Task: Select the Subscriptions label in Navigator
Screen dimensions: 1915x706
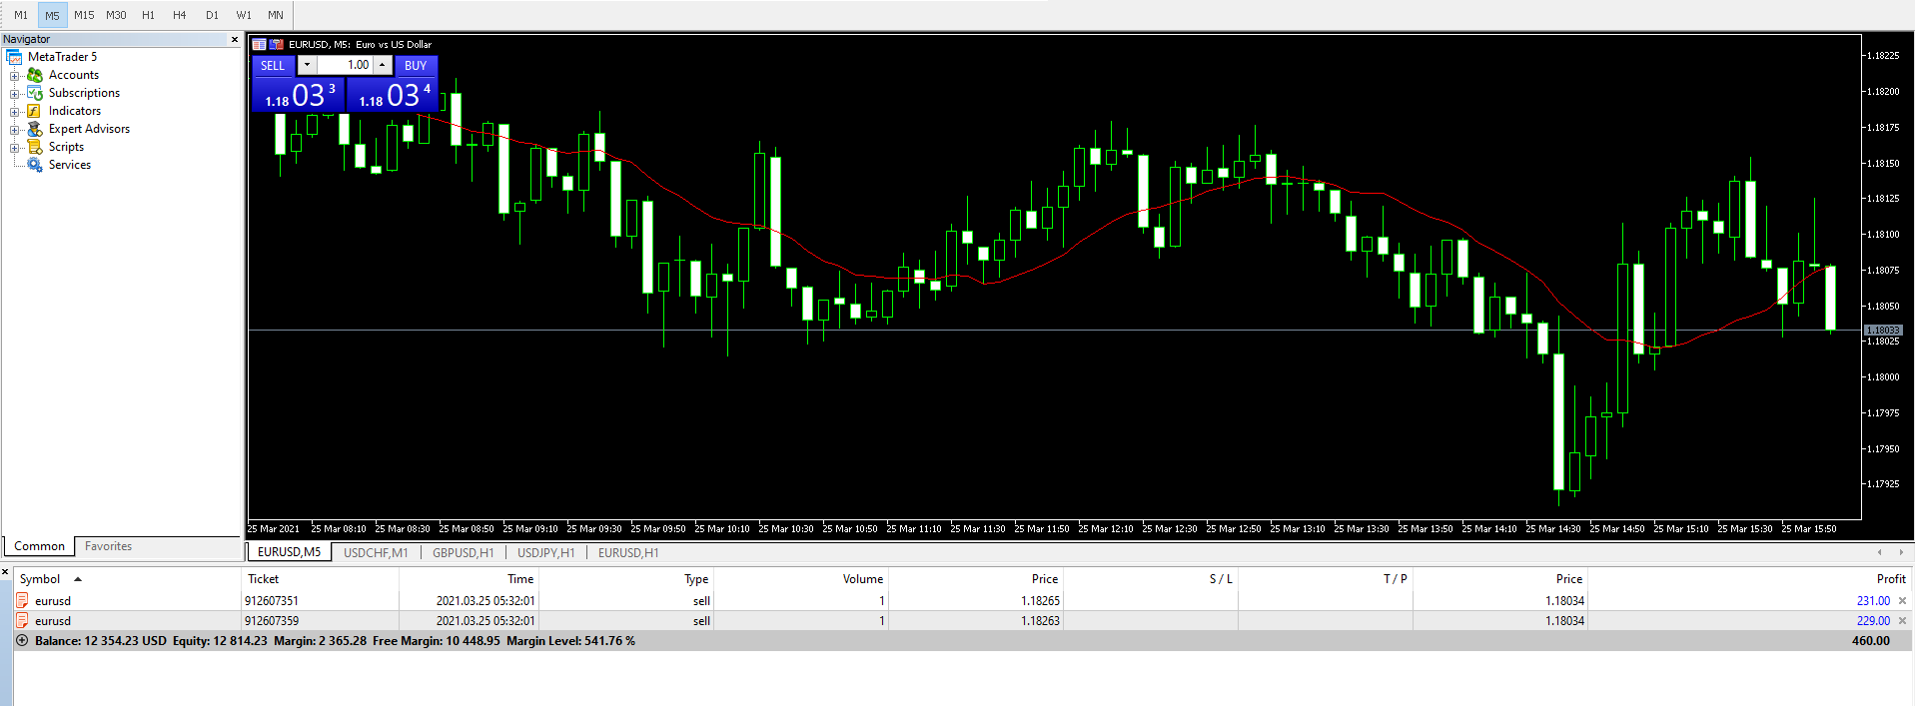Action: point(84,93)
